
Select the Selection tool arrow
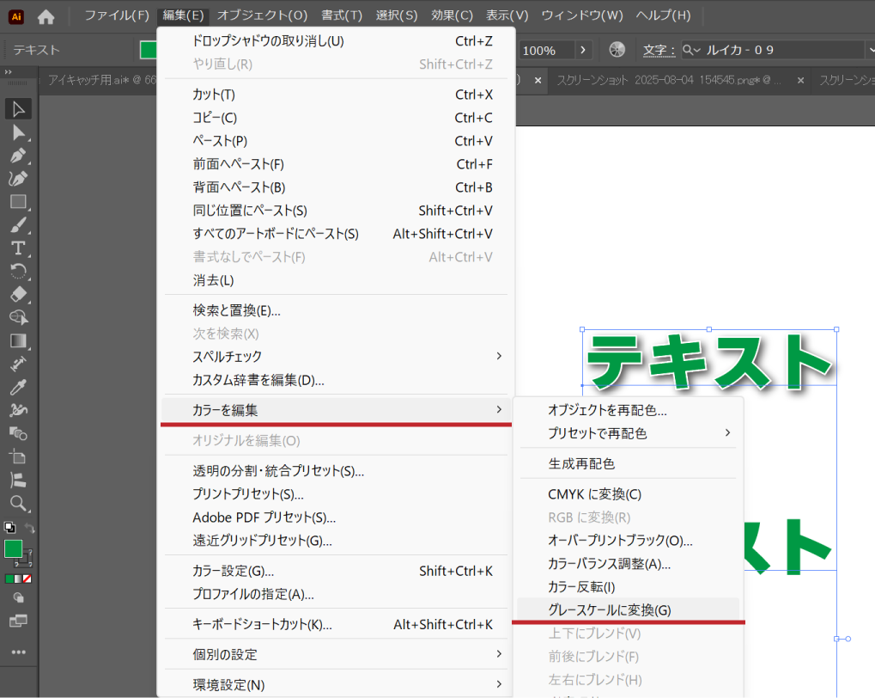(x=18, y=109)
